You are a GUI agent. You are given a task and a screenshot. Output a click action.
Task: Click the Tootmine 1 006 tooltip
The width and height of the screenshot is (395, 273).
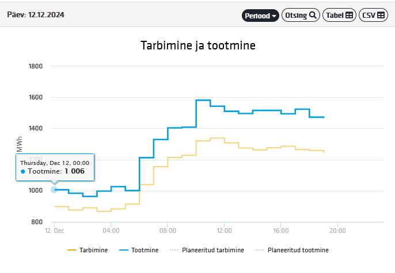click(x=55, y=167)
